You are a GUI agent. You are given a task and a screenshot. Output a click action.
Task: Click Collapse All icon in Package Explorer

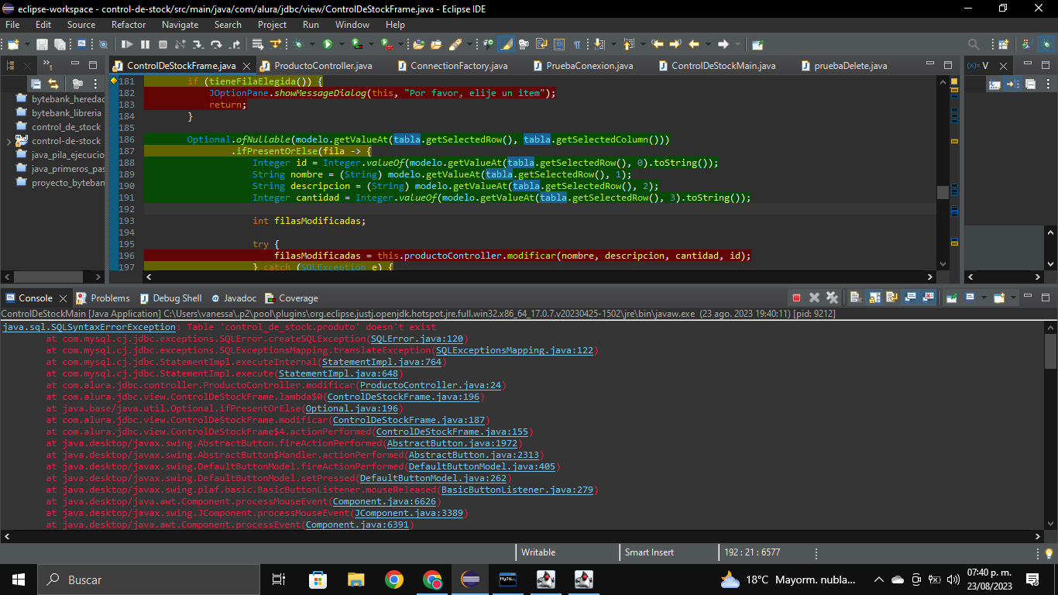36,84
